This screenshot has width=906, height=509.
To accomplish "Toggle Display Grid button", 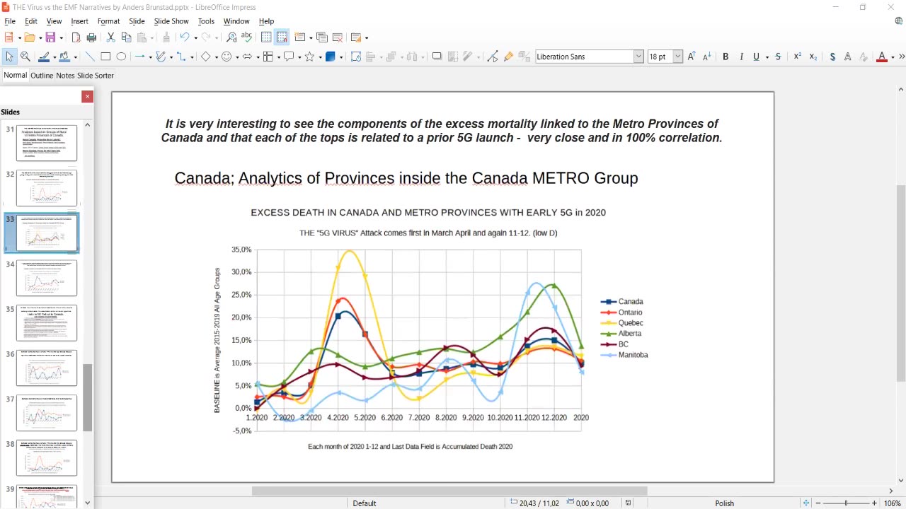I will [266, 37].
